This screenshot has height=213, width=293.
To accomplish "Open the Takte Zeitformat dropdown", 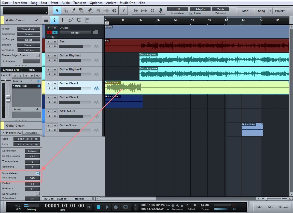I will (221, 9).
